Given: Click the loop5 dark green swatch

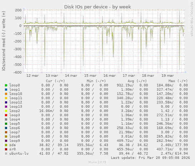Looking at the screenshot, I should [x=6, y=124].
